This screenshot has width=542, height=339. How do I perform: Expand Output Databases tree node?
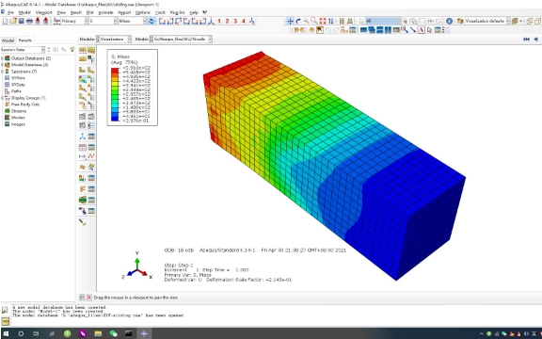tap(3, 58)
